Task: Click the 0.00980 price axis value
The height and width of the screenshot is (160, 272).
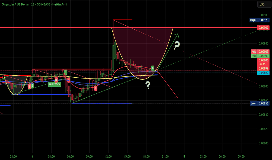Action: (263, 15)
